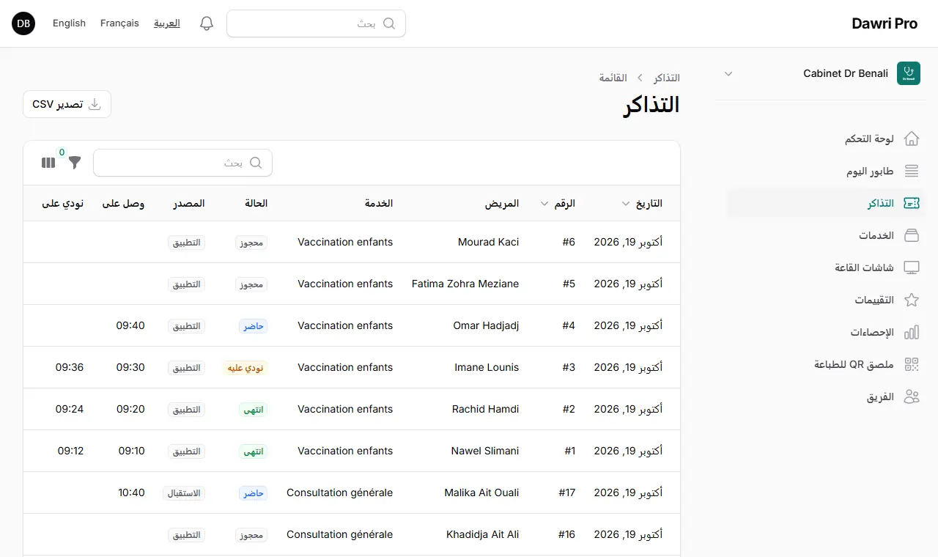The width and height of the screenshot is (938, 557).
Task: Click the magnifier icon in top search bar
Action: [x=389, y=23]
